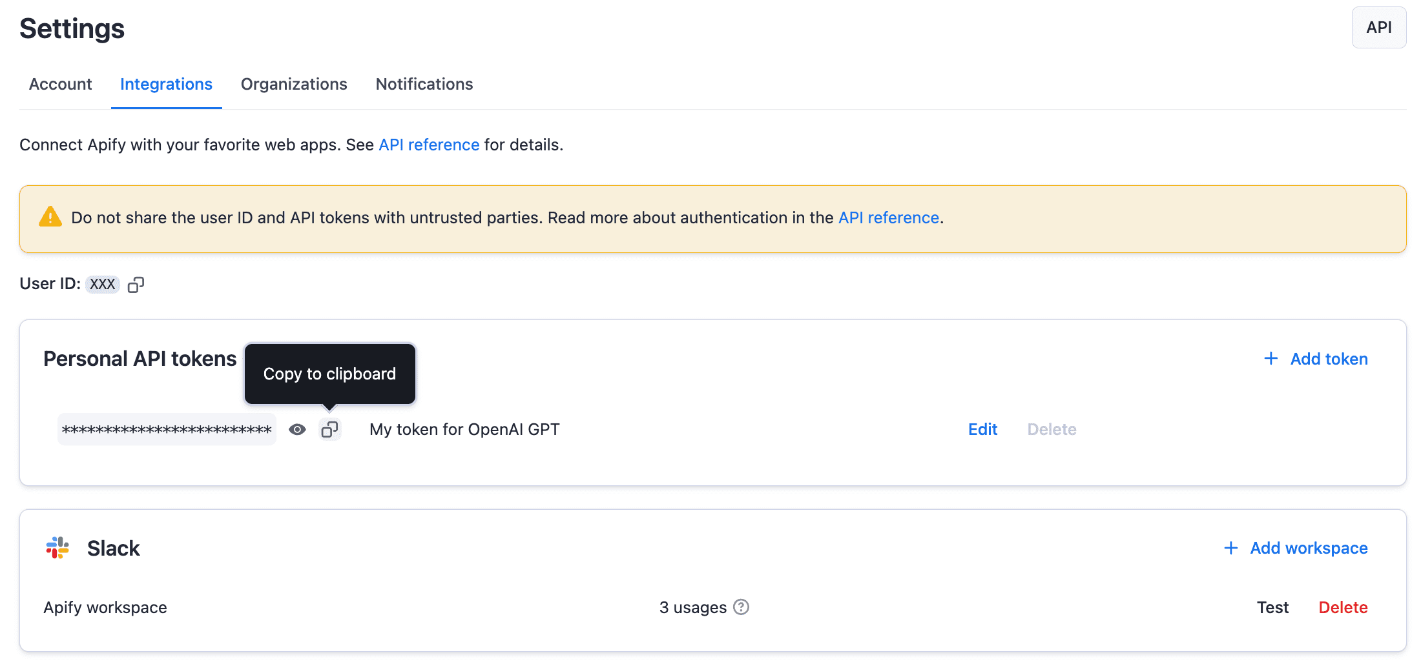Click the question mark icon next to 3 usages
The height and width of the screenshot is (666, 1421).
(742, 607)
